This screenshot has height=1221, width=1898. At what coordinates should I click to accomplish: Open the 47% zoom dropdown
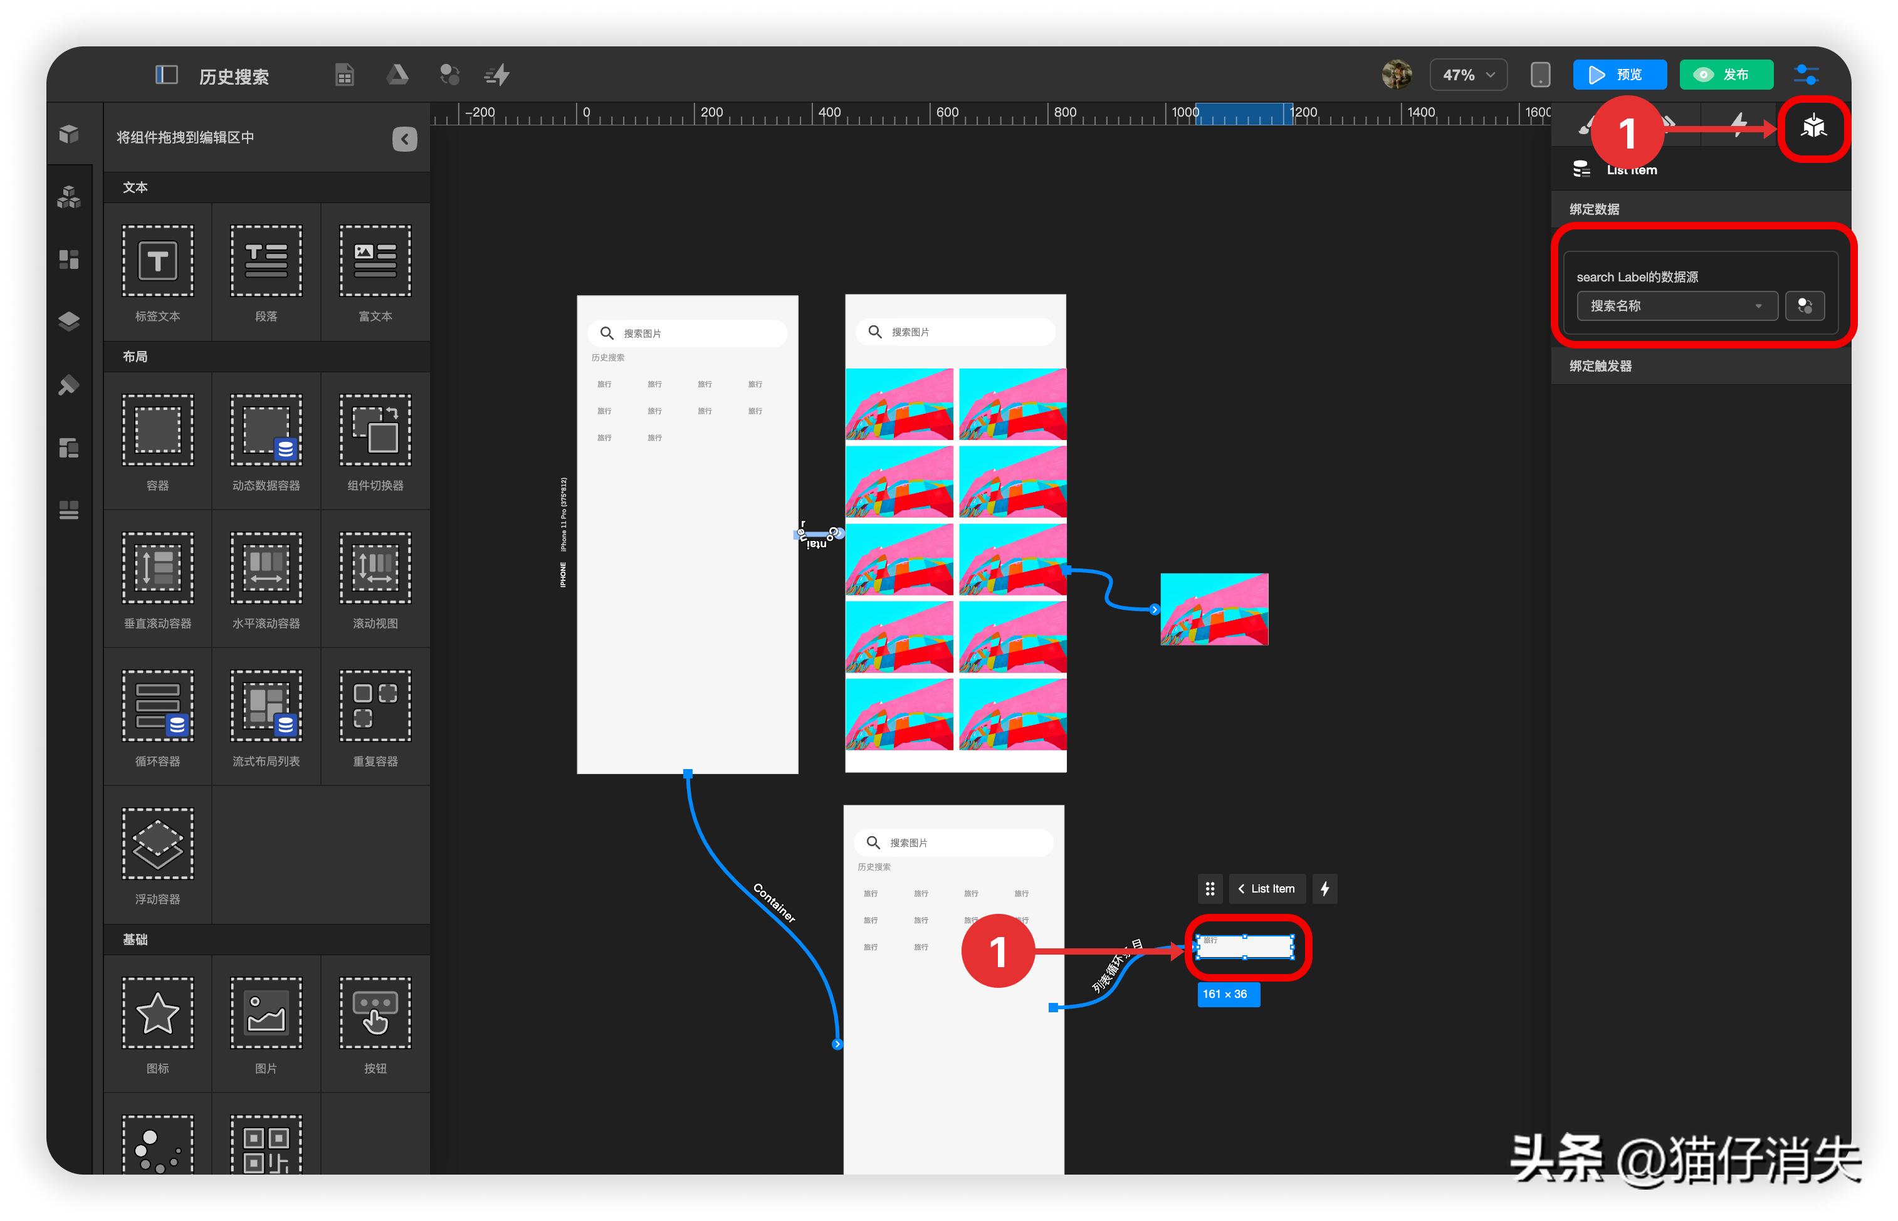click(1467, 75)
